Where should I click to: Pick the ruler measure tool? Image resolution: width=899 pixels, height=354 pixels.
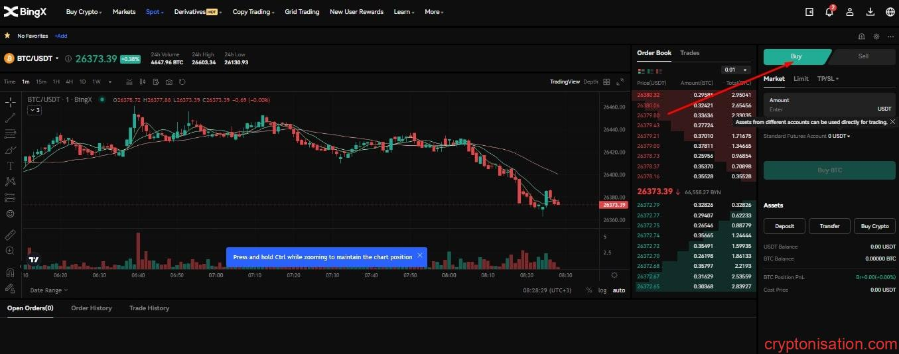pos(10,235)
